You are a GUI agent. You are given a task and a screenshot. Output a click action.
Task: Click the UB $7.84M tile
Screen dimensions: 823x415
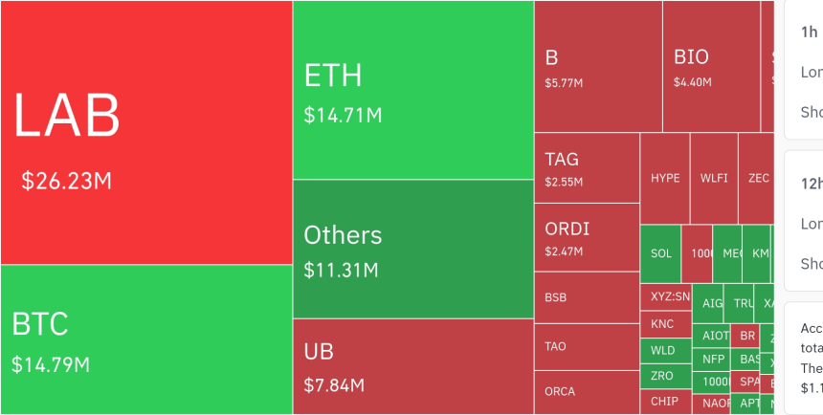[x=413, y=367]
